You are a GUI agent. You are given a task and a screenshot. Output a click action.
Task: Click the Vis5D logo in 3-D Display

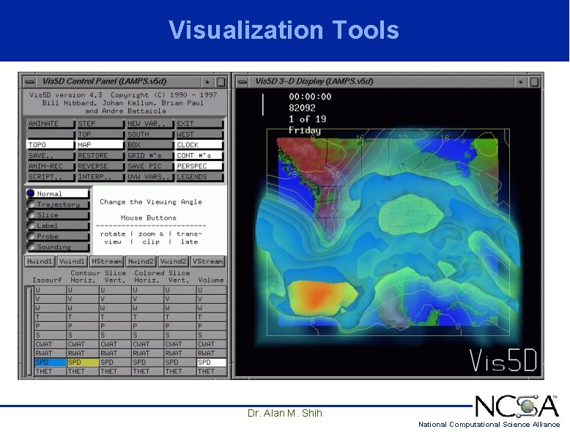point(503,360)
